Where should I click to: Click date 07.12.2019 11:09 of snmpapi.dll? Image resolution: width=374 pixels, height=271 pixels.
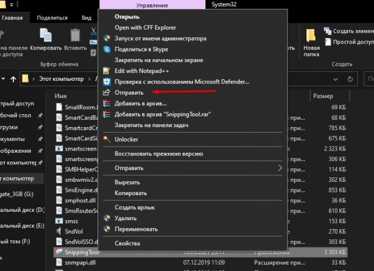click(204, 263)
